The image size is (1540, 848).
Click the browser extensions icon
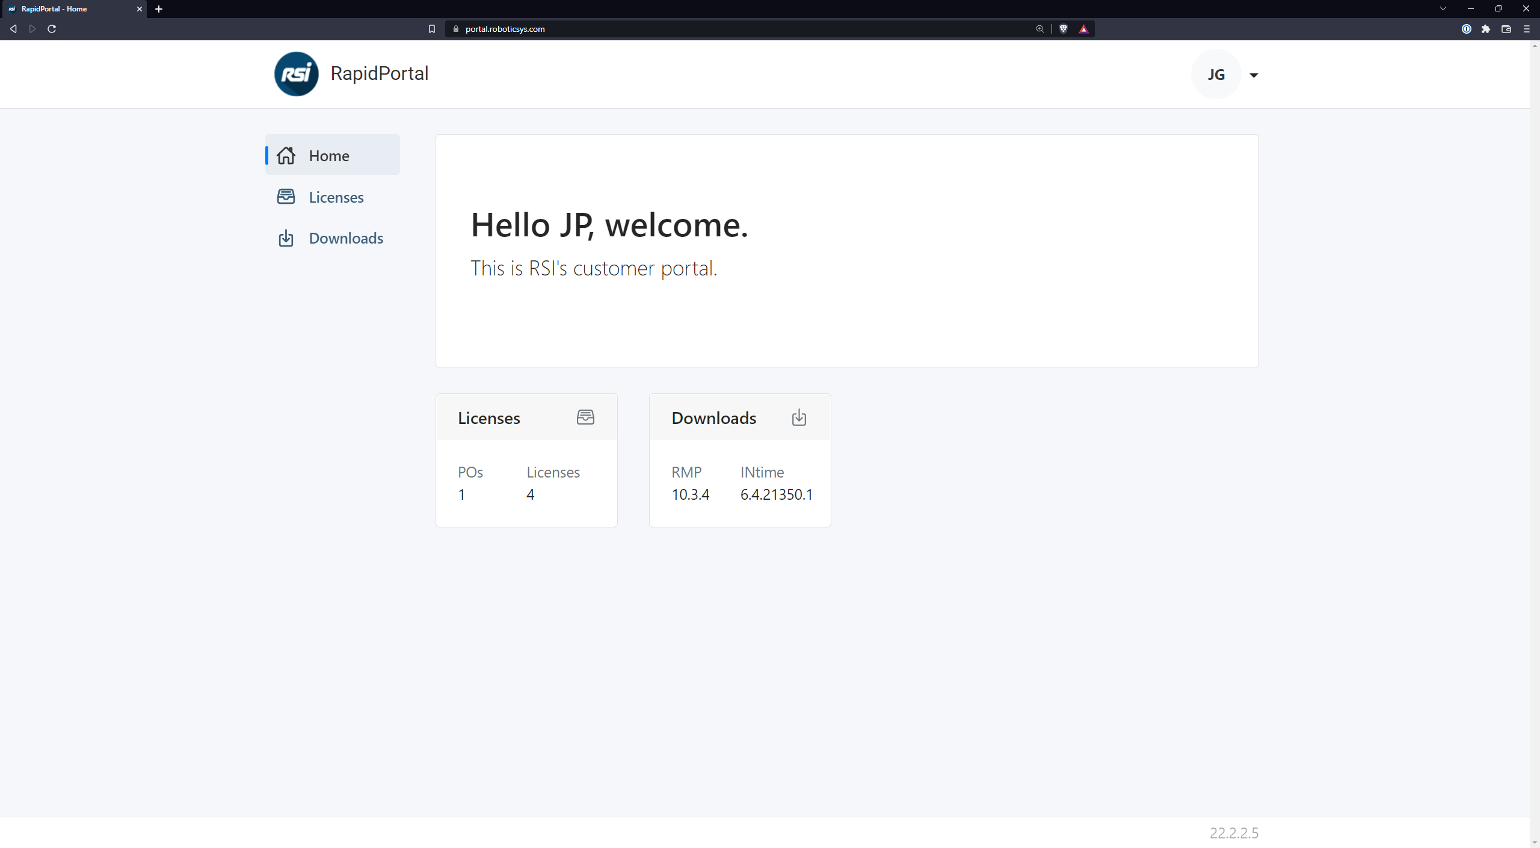click(1485, 28)
